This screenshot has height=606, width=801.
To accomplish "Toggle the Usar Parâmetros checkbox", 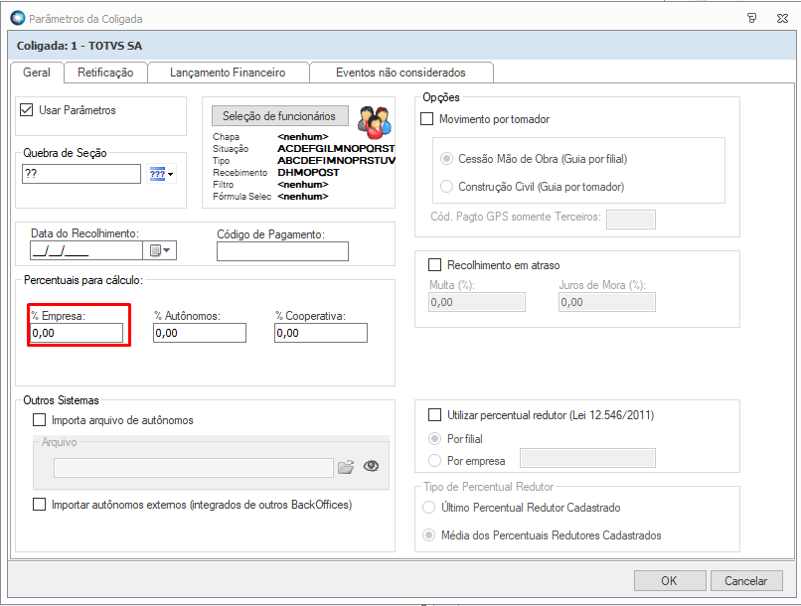I will tap(26, 109).
